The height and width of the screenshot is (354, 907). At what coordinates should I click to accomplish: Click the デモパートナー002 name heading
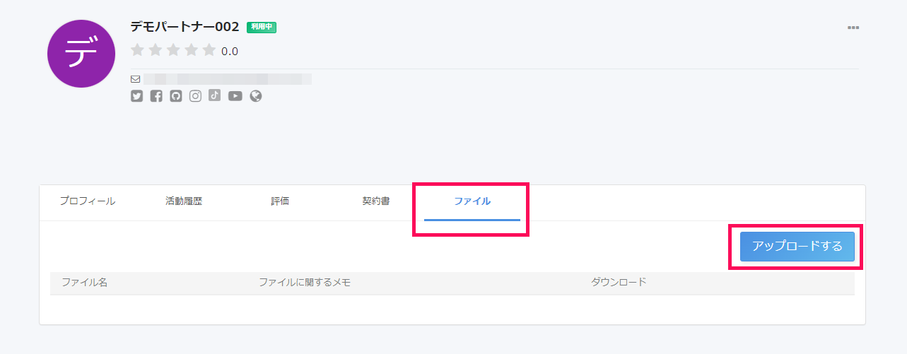pos(185,27)
